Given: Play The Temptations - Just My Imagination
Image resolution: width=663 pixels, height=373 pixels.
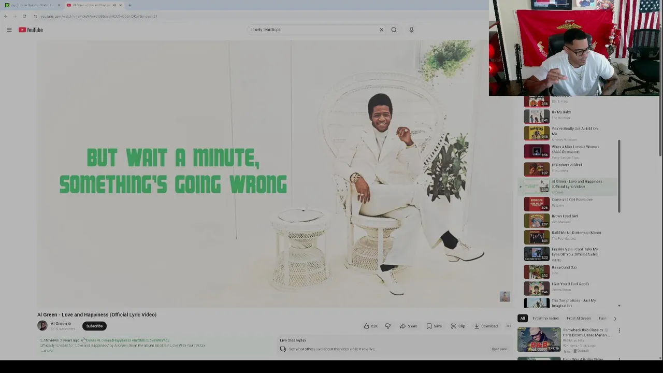Looking at the screenshot, I should (x=570, y=303).
